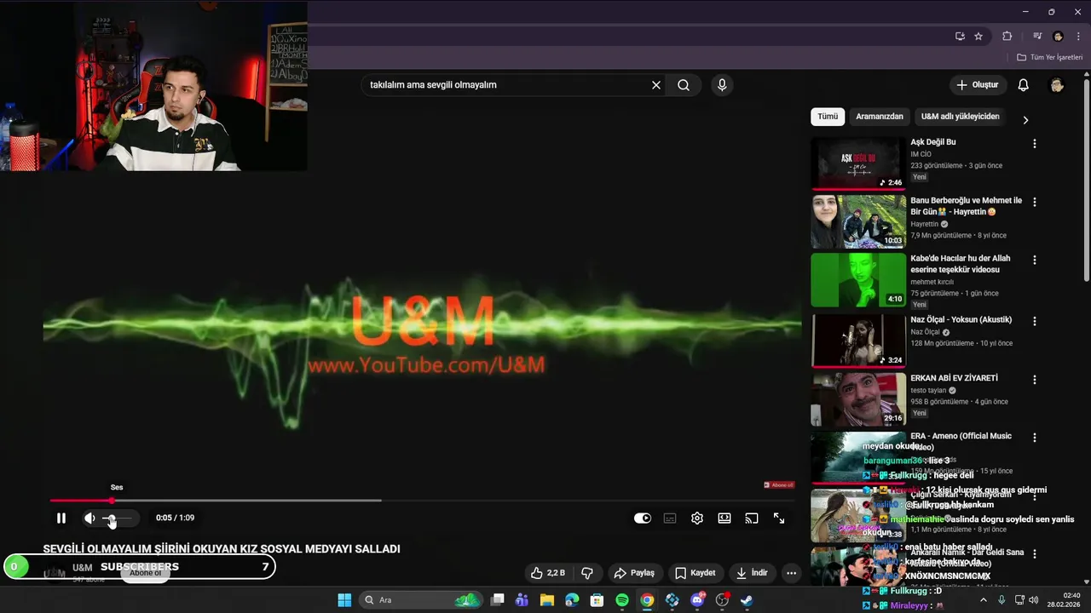Open OBS Studio from the taskbar
This screenshot has height=613, width=1091.
[x=723, y=600]
